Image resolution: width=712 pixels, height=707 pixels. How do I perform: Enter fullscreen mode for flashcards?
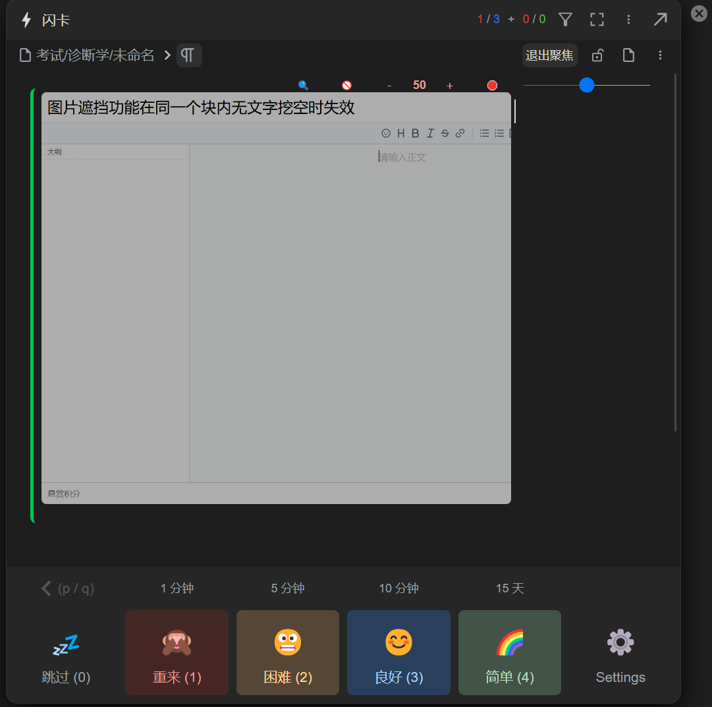click(597, 19)
